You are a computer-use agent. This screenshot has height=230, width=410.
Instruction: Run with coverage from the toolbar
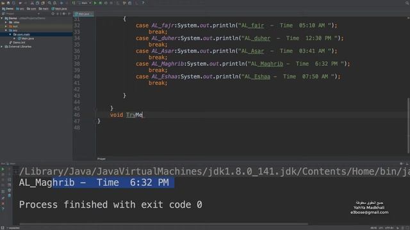point(106,3)
